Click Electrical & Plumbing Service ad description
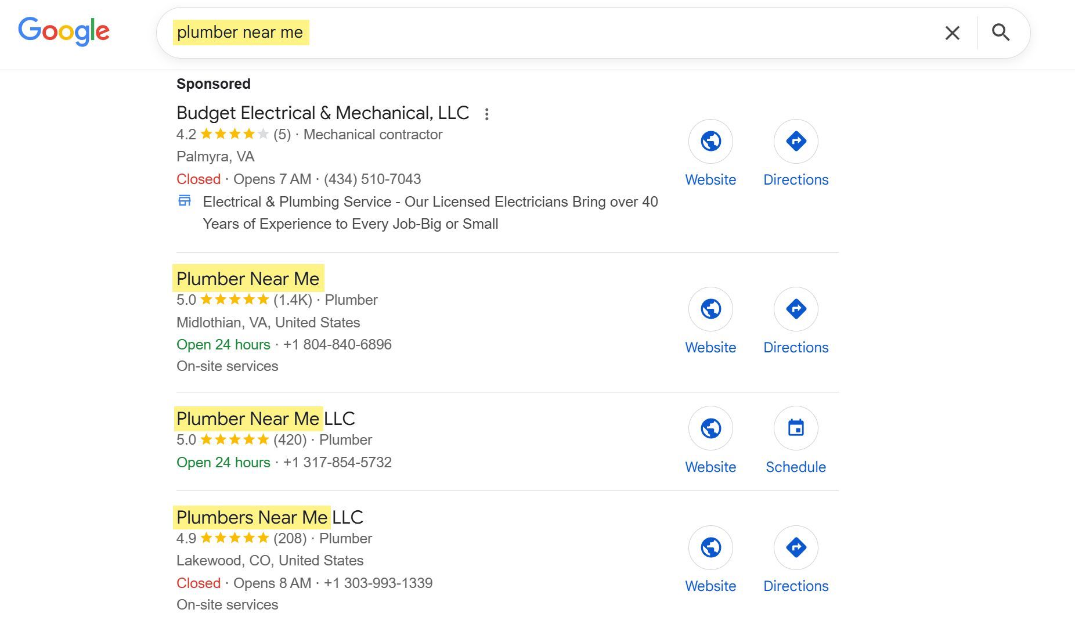 [430, 212]
